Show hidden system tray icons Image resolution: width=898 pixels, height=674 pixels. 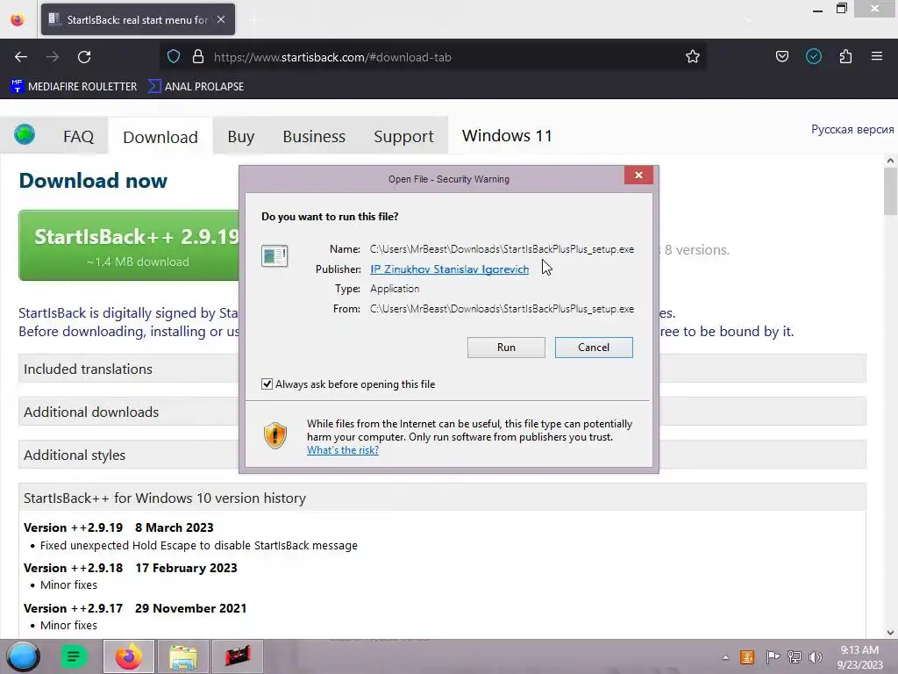(725, 657)
